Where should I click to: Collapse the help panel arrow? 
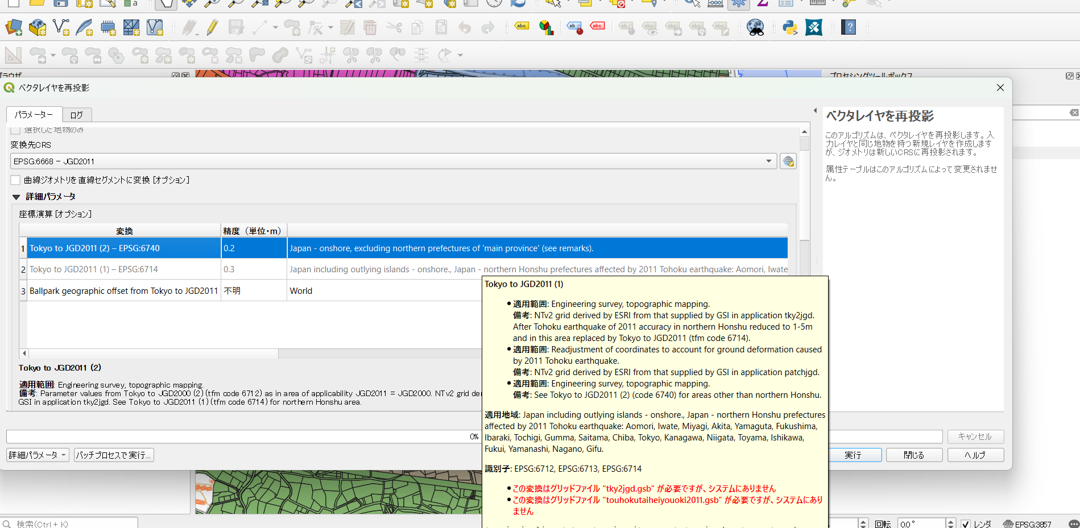(815, 110)
